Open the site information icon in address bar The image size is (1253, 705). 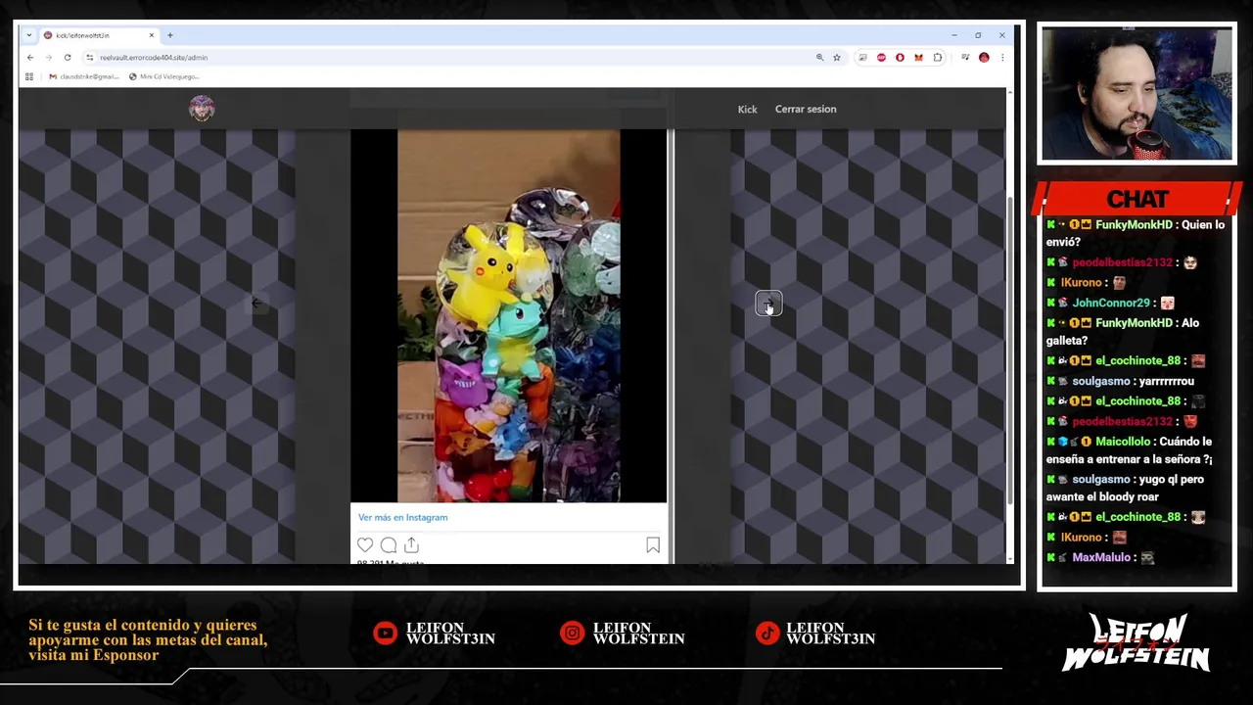pyautogui.click(x=90, y=58)
